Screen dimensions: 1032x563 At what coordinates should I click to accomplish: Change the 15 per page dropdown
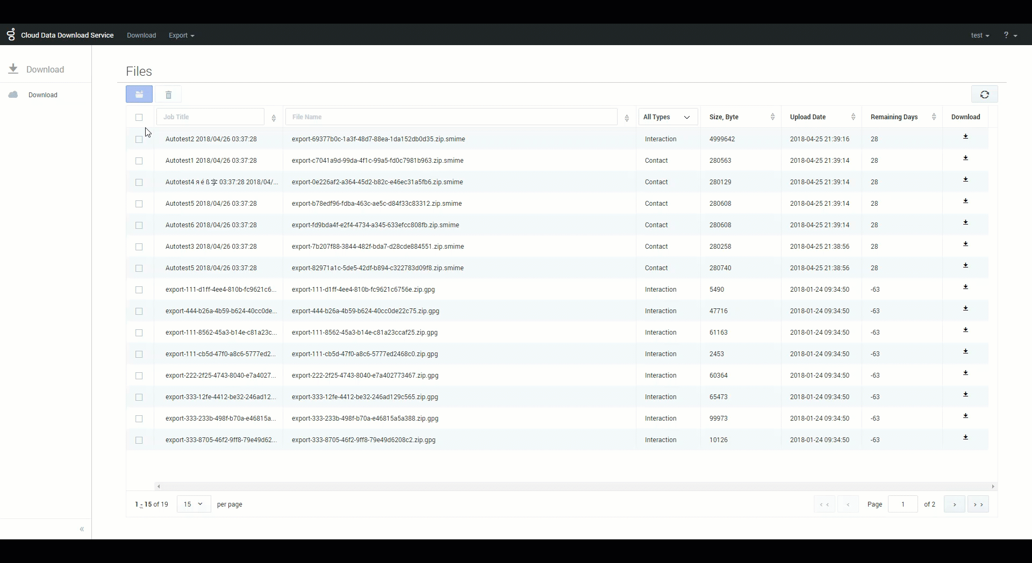click(x=193, y=504)
